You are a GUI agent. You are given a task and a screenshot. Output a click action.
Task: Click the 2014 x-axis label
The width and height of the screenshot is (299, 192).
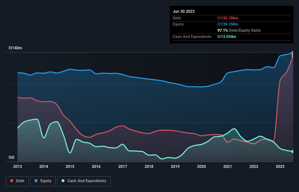(x=44, y=166)
